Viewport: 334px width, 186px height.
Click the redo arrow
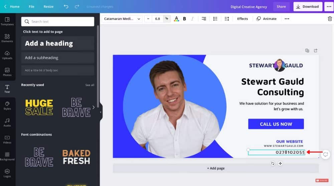point(77,7)
